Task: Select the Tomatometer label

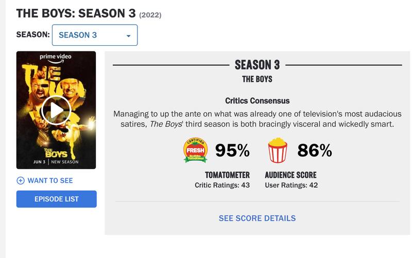Action: (227, 175)
